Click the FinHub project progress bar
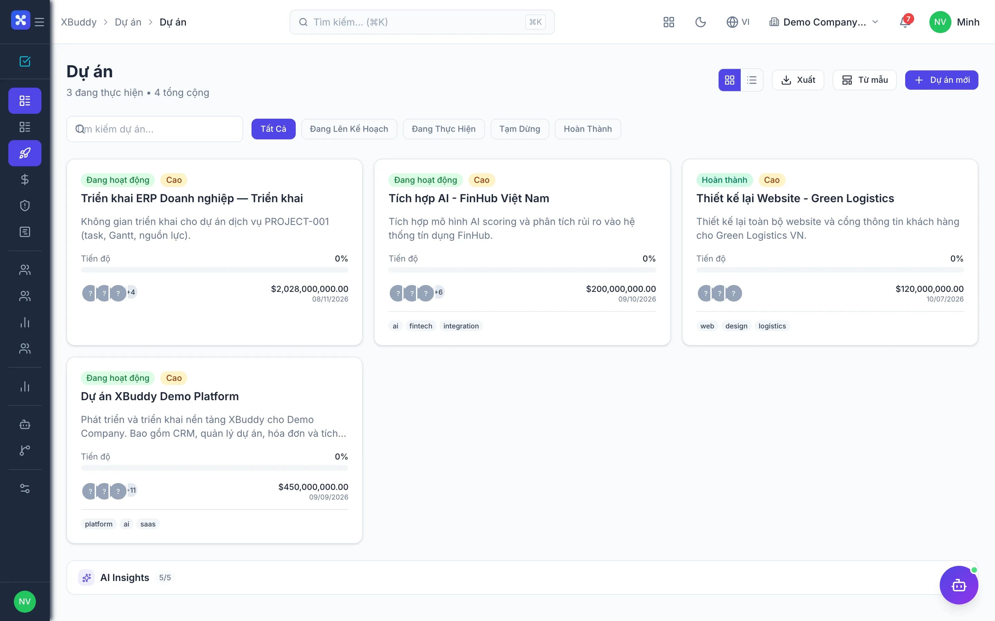 point(522,270)
